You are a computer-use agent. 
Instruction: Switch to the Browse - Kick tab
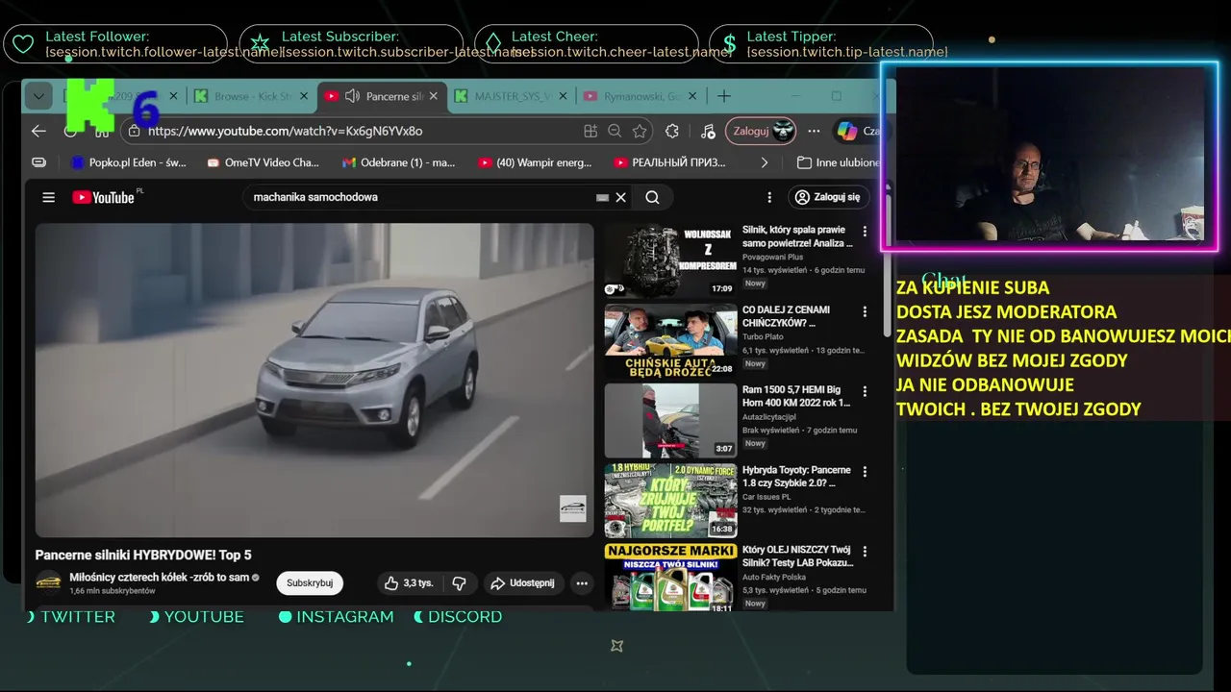pos(251,96)
